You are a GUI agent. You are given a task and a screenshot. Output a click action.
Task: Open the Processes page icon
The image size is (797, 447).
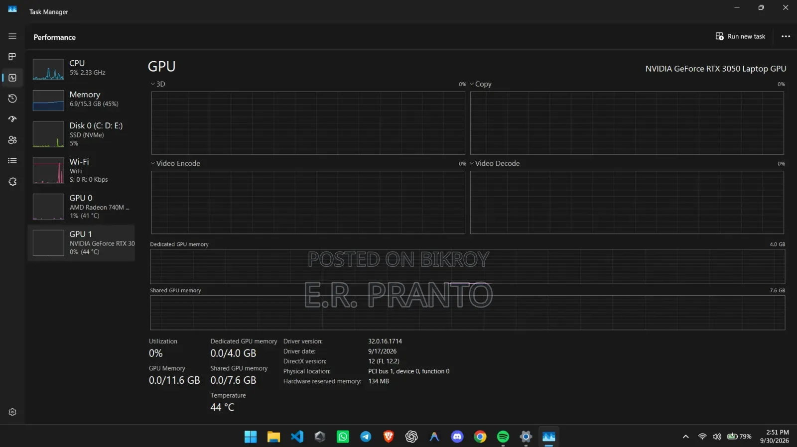click(x=12, y=57)
